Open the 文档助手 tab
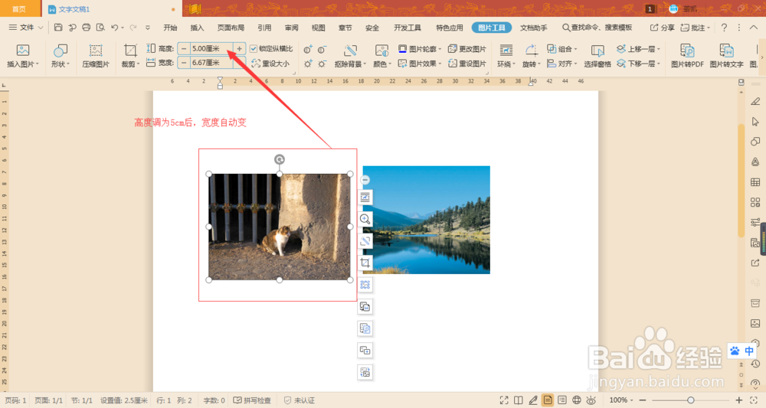 point(533,28)
